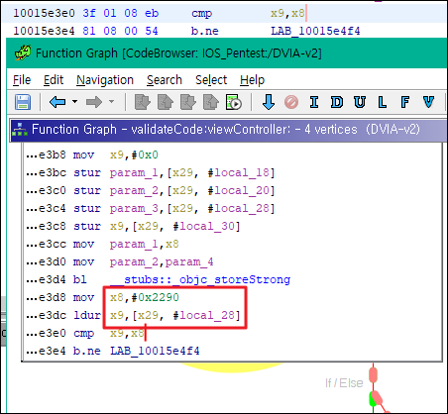Follow LAB_10015e4f4 in the graph's b.ne line
448x414 pixels.
pos(155,351)
